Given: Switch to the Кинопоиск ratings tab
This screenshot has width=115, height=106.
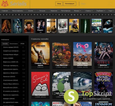Looking at the screenshot, I should [x=14, y=44].
